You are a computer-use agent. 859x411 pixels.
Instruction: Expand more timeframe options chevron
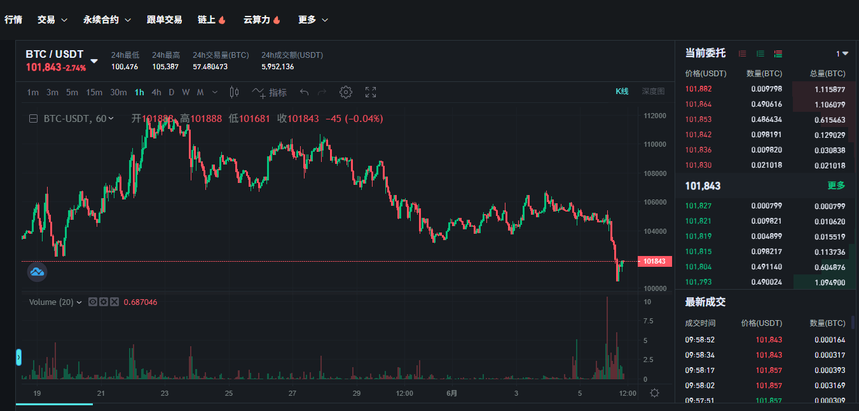(214, 92)
